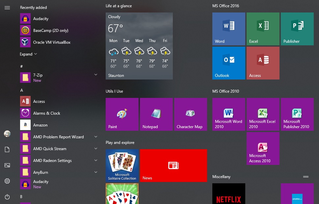Open the Excel 2016 tile
The width and height of the screenshot is (319, 204).
click(x=263, y=29)
